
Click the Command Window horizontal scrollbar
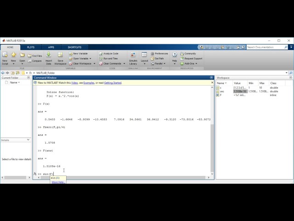(x=123, y=178)
